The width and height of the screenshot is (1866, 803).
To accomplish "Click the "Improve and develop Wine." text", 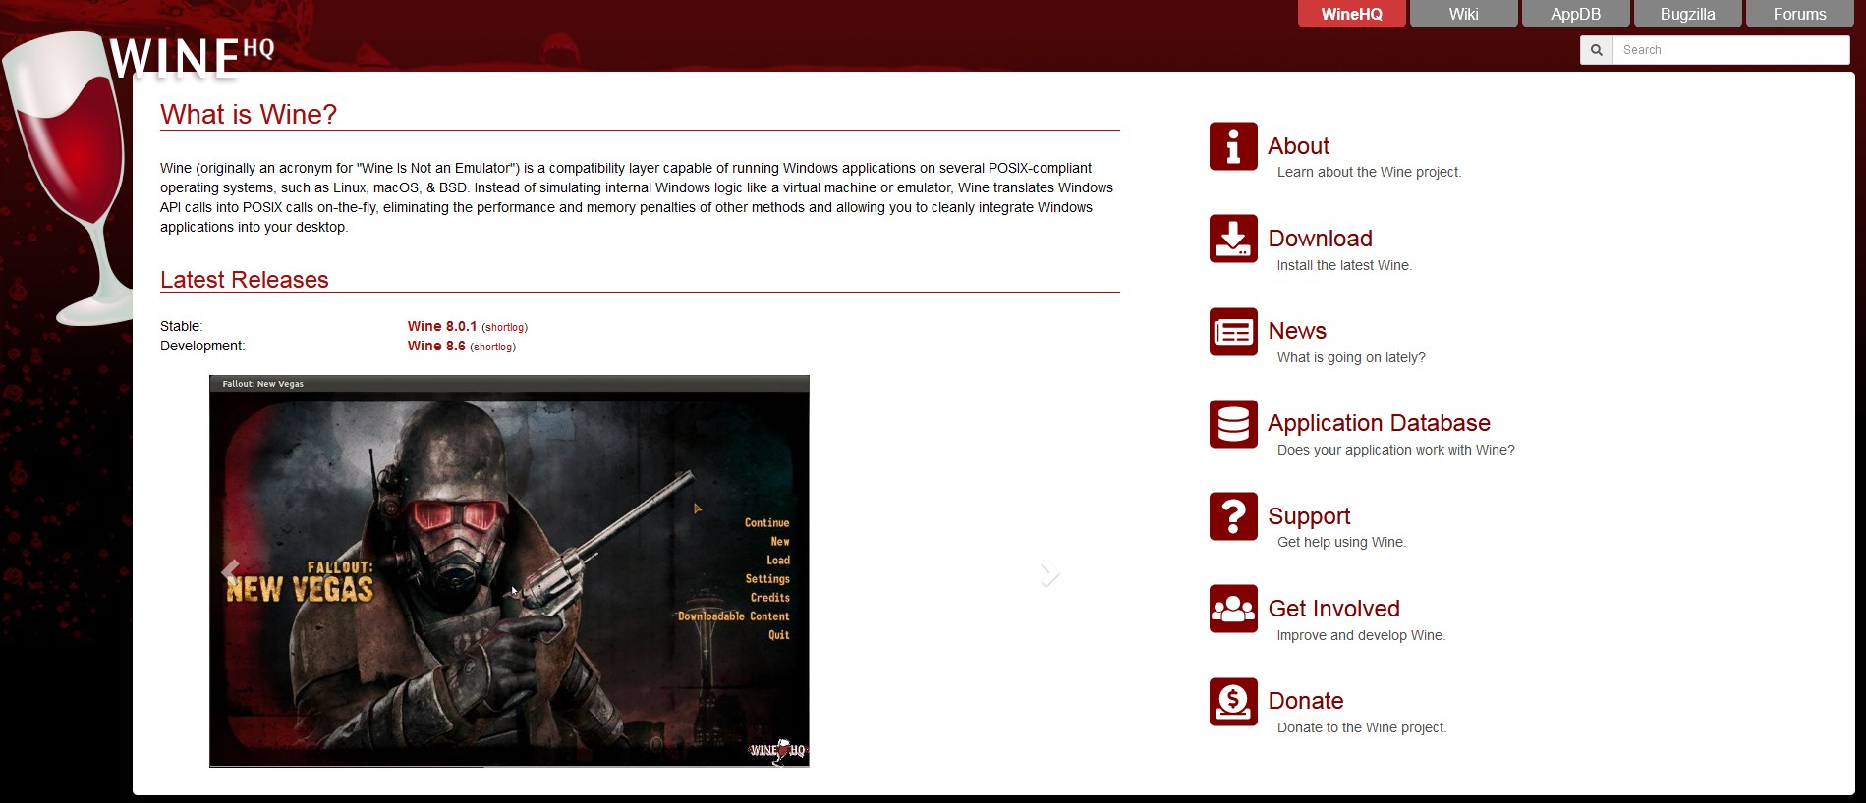I will point(1361,635).
